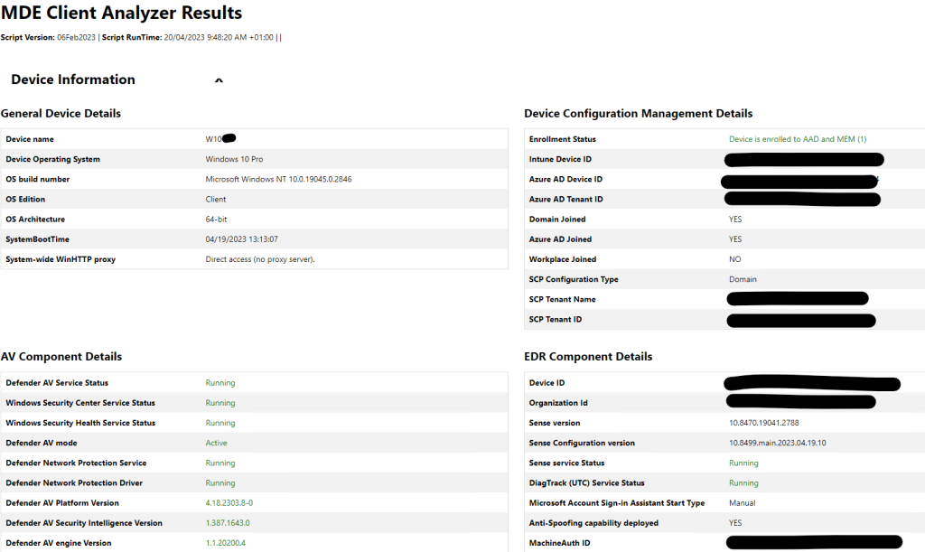
Task: Click the MDE Client Analyzer Results title
Action: (121, 14)
